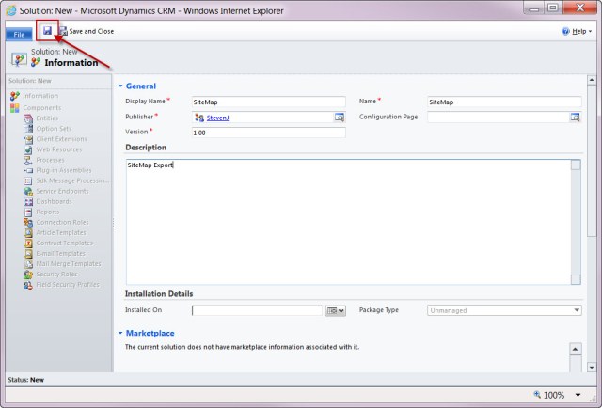Expand the Package Type dropdown
Image resolution: width=602 pixels, height=408 pixels.
(x=576, y=310)
